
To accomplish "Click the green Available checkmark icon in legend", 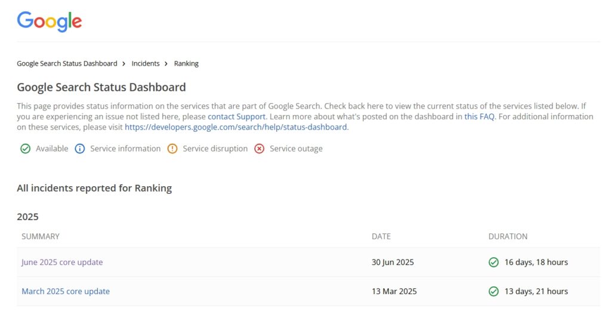I will (x=25, y=149).
